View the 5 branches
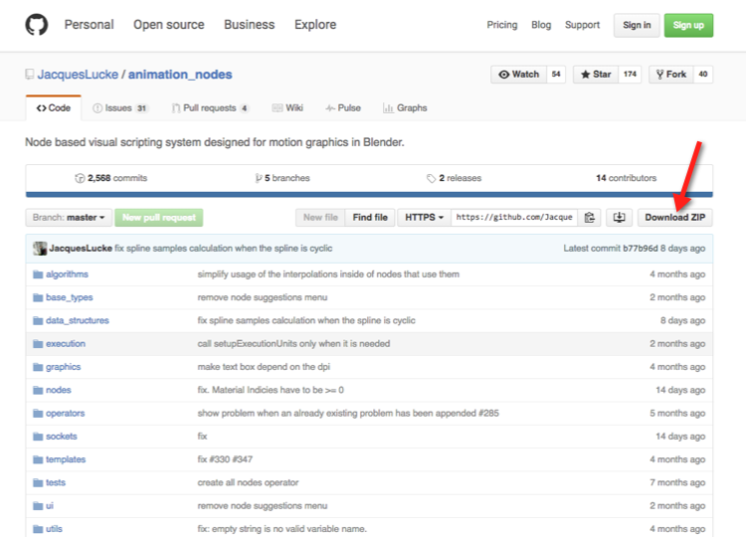This screenshot has height=537, width=746. click(282, 178)
